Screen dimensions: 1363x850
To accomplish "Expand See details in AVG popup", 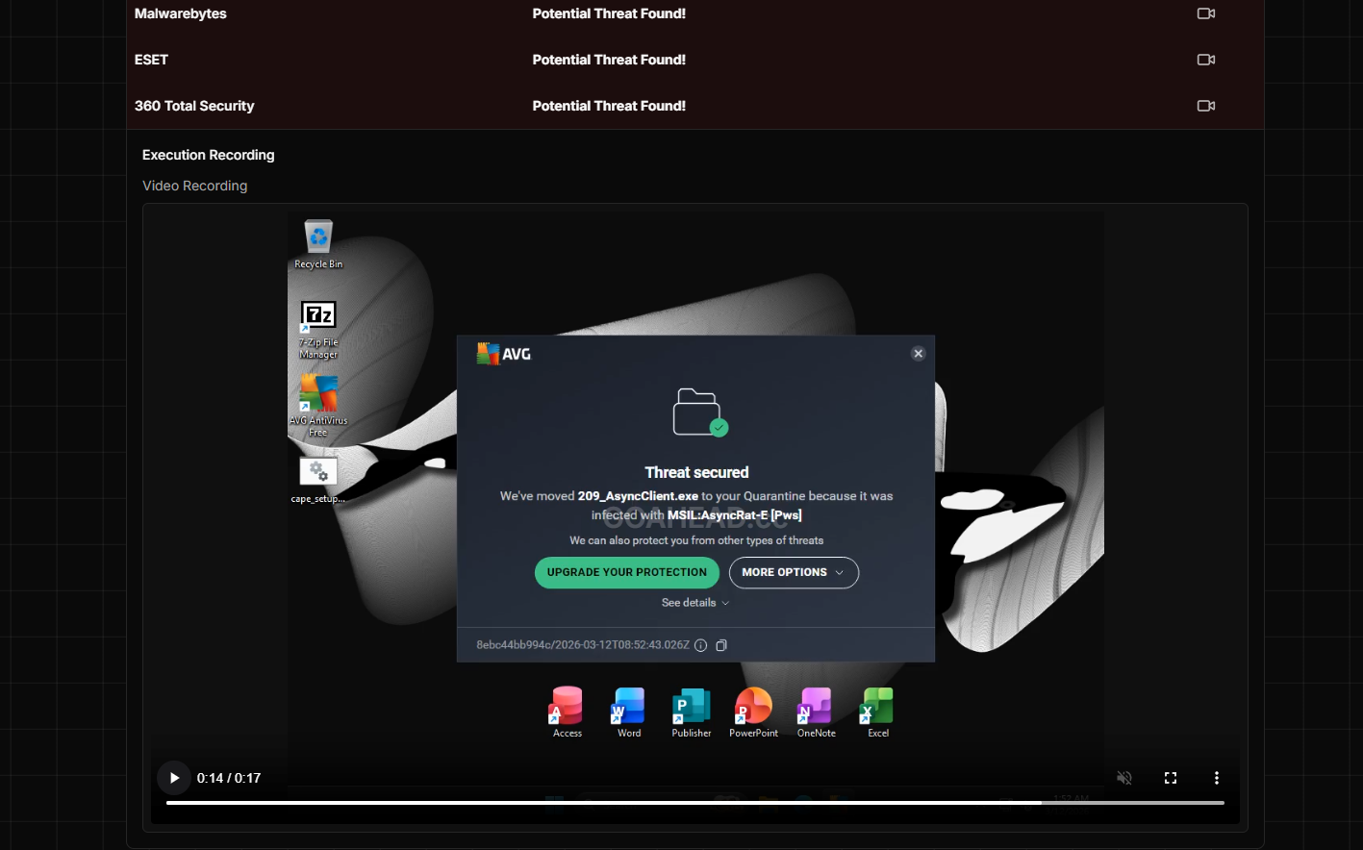I will click(x=695, y=603).
